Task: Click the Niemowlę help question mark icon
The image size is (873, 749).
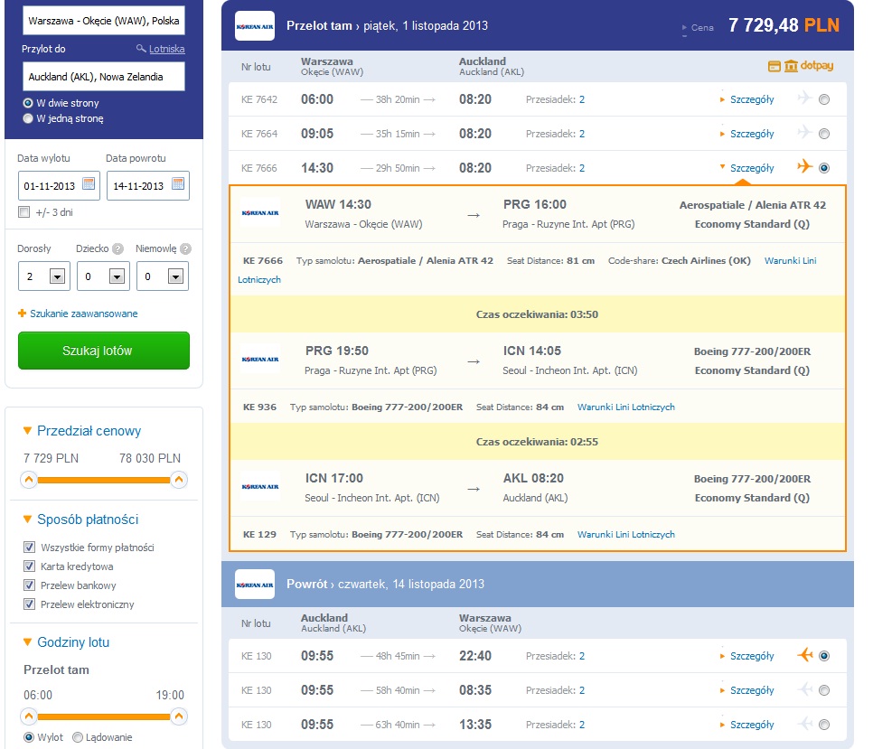Action: coord(186,248)
